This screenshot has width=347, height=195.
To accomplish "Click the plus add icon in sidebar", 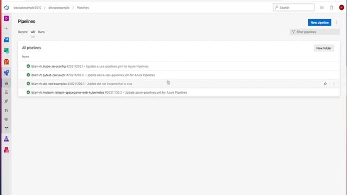I will tap(7, 29).
